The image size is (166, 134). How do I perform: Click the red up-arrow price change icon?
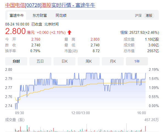coord(69,32)
